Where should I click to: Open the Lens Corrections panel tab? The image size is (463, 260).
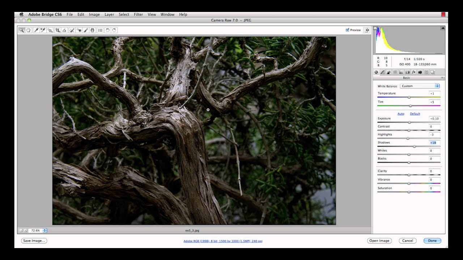coord(407,72)
